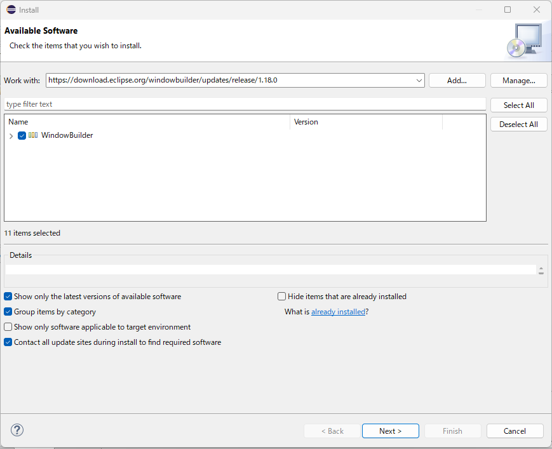Enable Show only software applicable to target environment
The image size is (552, 449).
(x=8, y=327)
